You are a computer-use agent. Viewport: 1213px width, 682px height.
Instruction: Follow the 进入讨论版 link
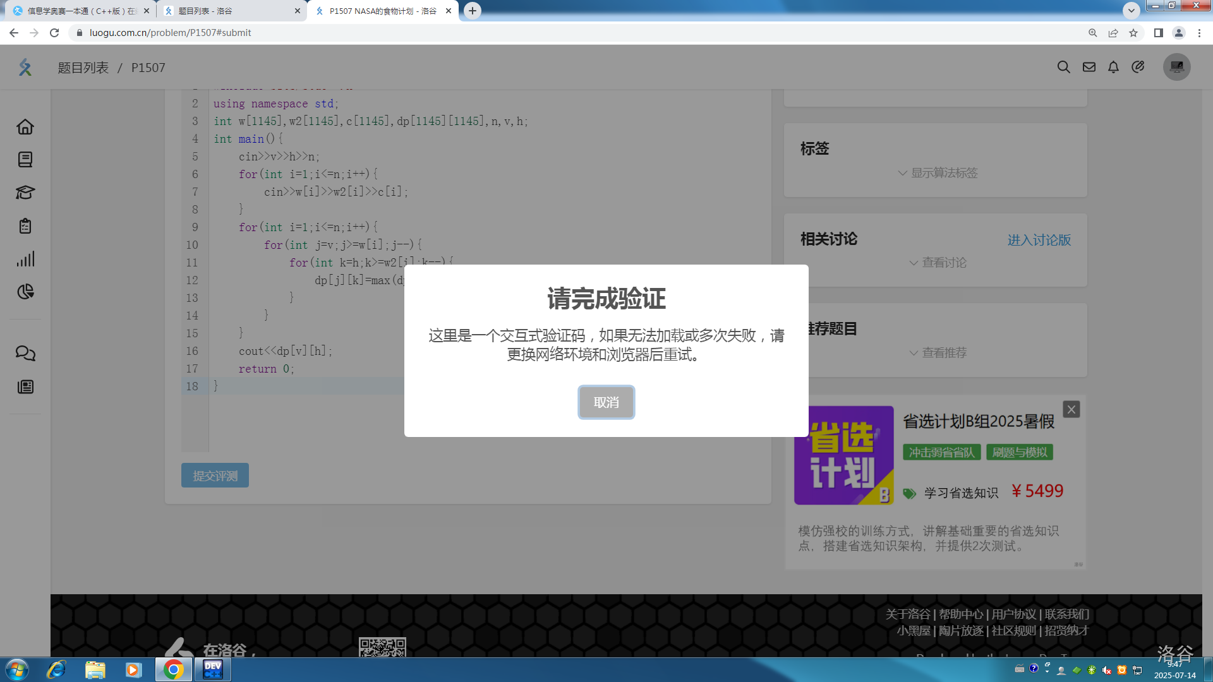[1039, 240]
